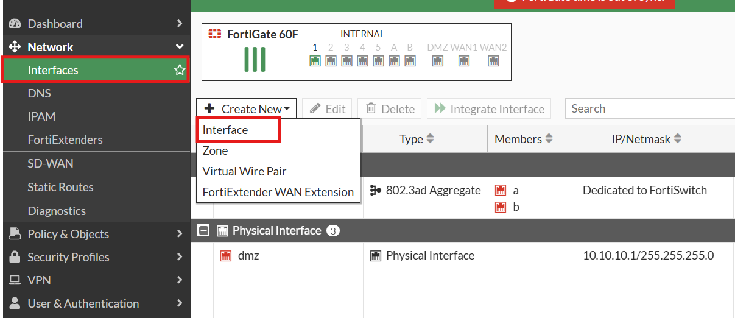
Task: Click the Fortinet logo on faceplate
Action: pos(215,34)
